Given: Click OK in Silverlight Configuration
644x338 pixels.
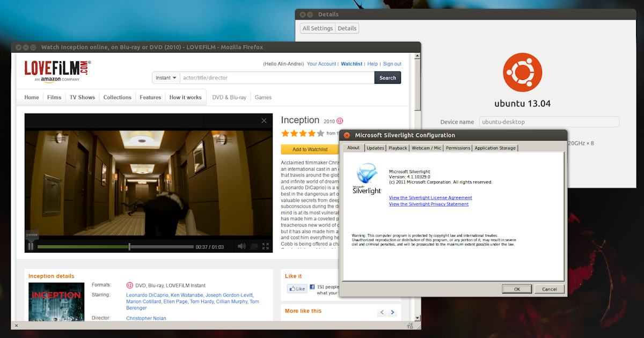Looking at the screenshot, I should (516, 289).
